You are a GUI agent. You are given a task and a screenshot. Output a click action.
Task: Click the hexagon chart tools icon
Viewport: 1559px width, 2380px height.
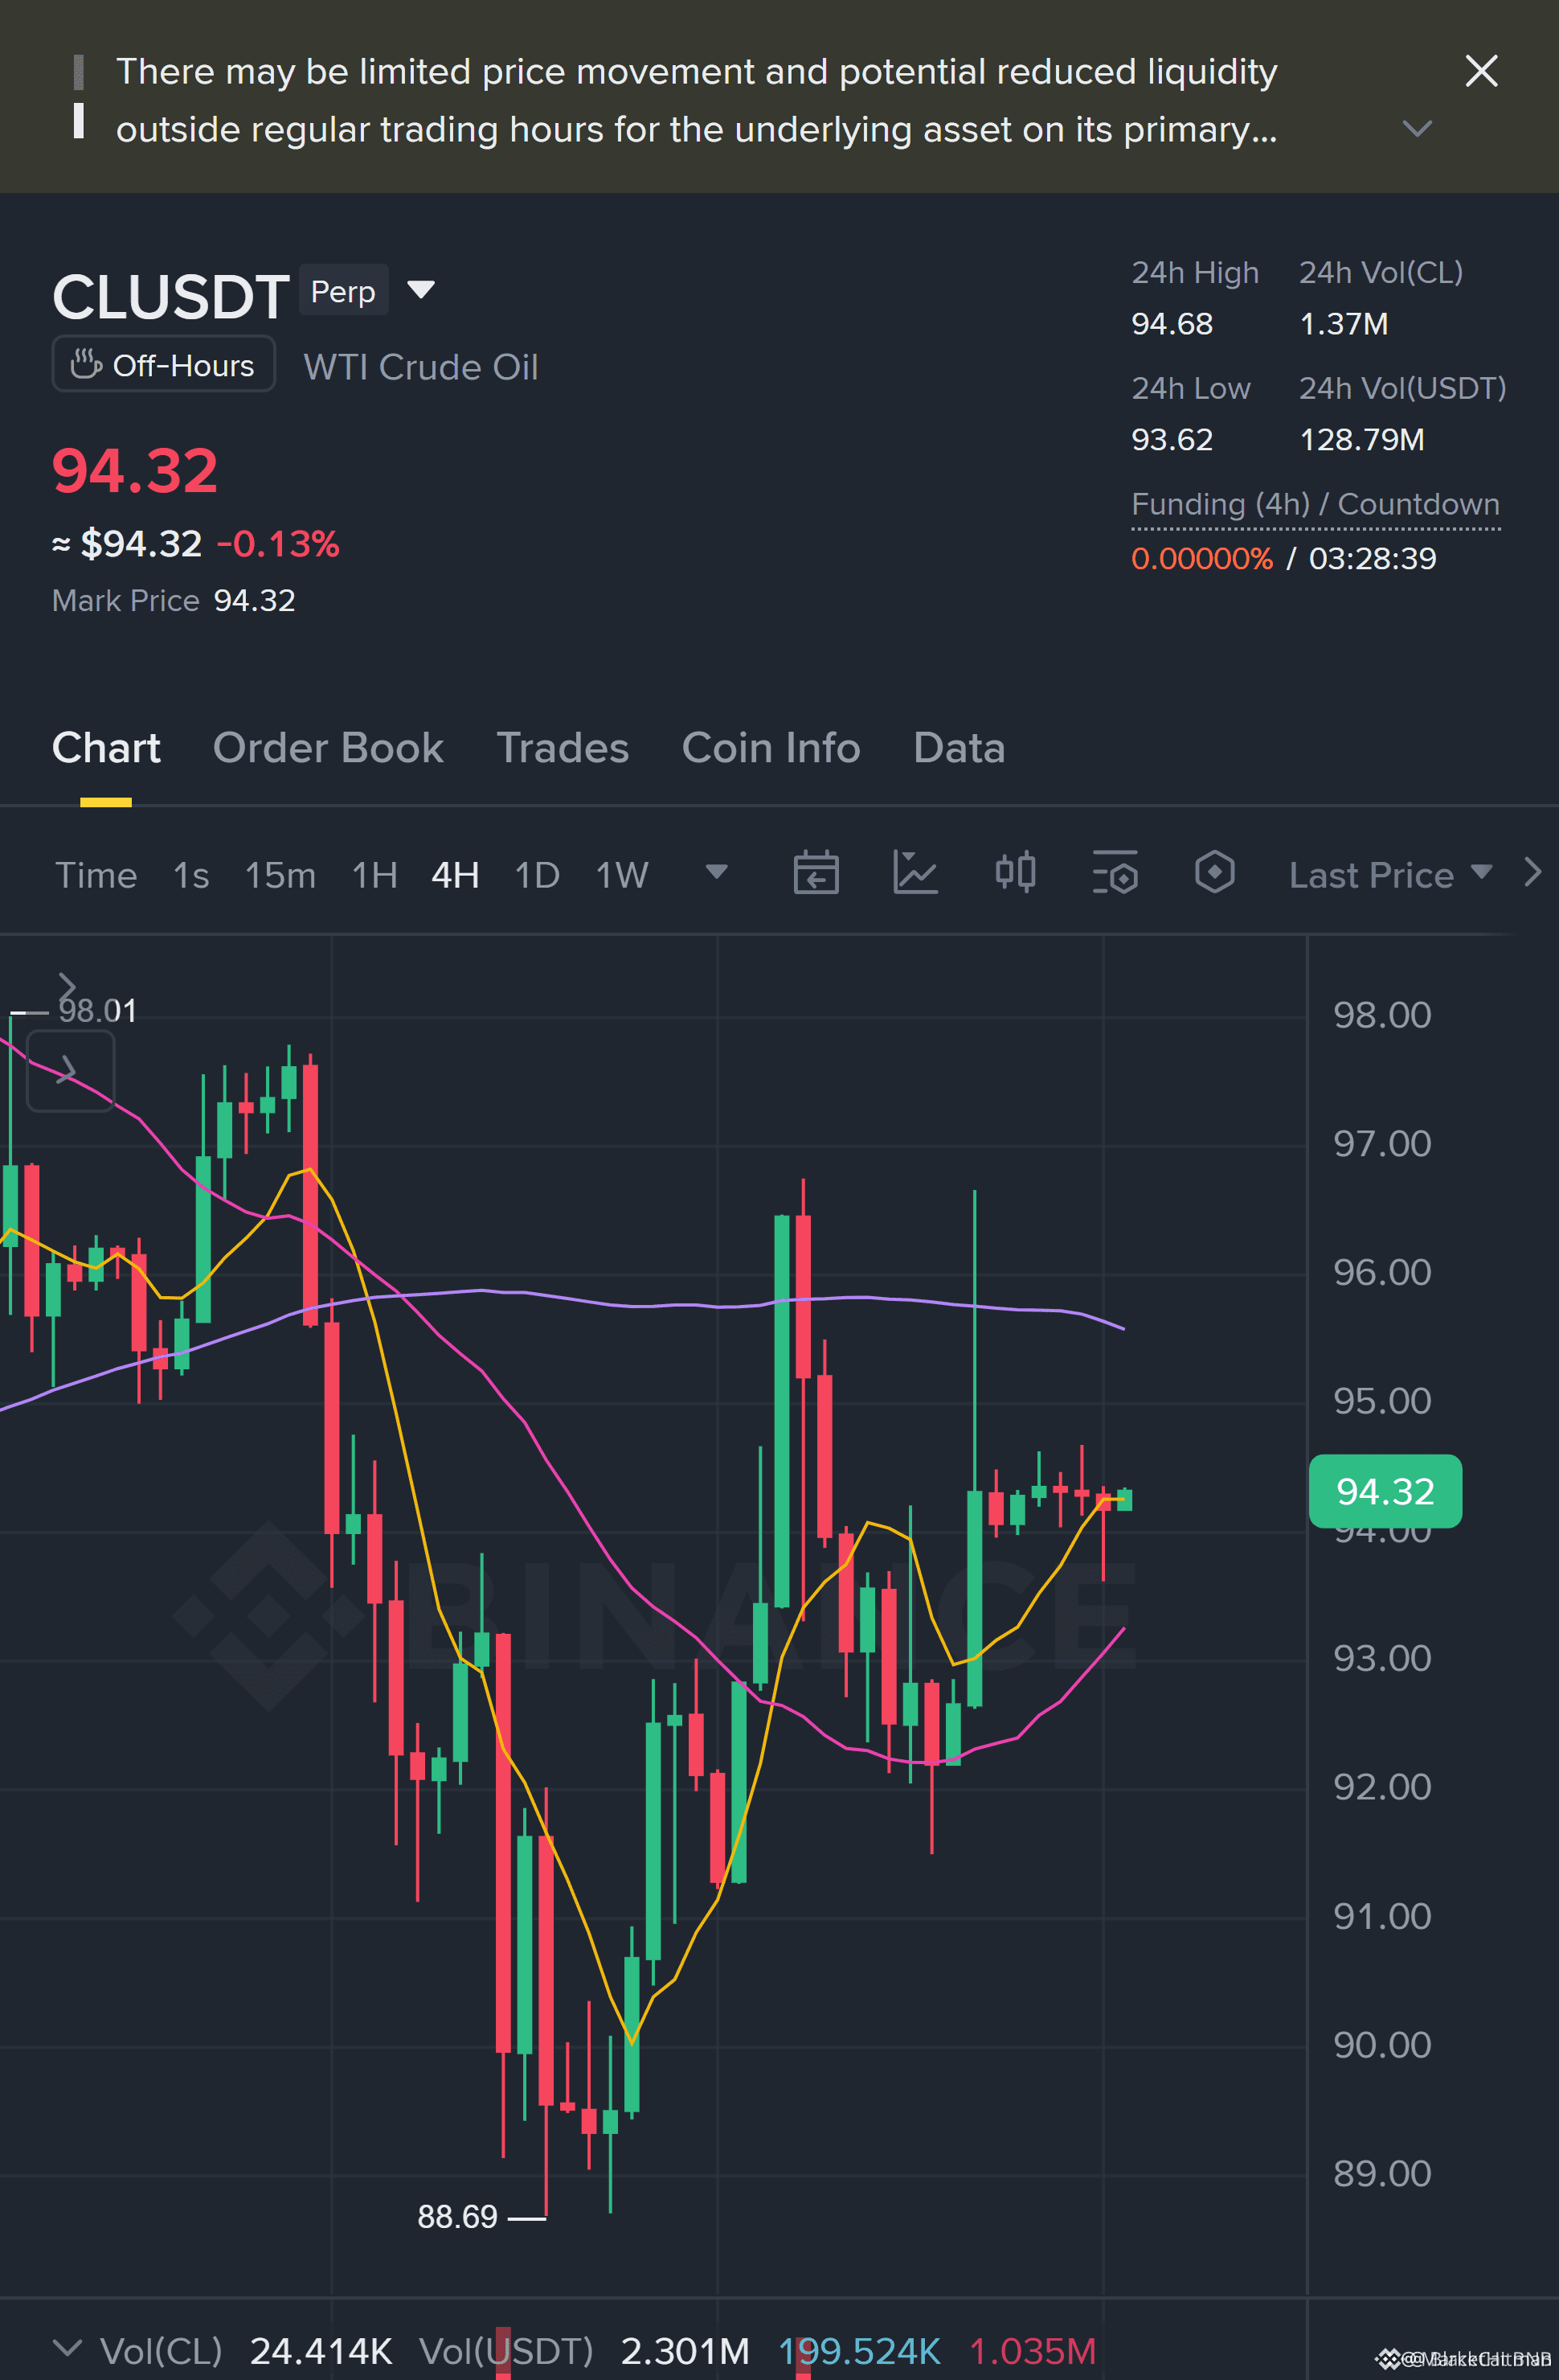tap(1214, 873)
